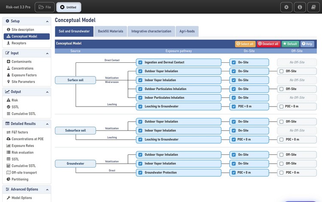This screenshot has width=322, height=202.
Task: Switch to Backfill Materials tab
Action: tap(110, 31)
